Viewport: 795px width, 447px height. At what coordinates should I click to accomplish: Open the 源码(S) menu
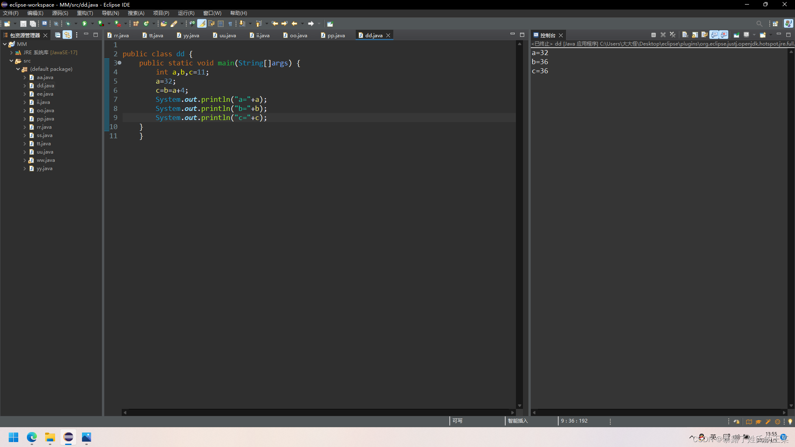(60, 13)
